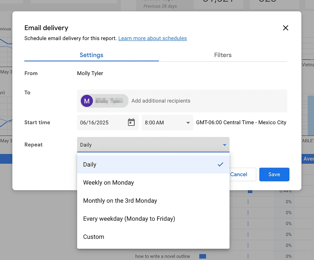The width and height of the screenshot is (314, 260).
Task: Open the Repeat frequency dropdown caret
Action: coord(225,144)
